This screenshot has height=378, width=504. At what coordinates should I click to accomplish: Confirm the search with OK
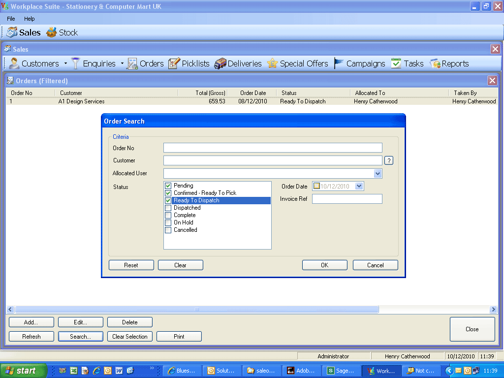pos(325,265)
